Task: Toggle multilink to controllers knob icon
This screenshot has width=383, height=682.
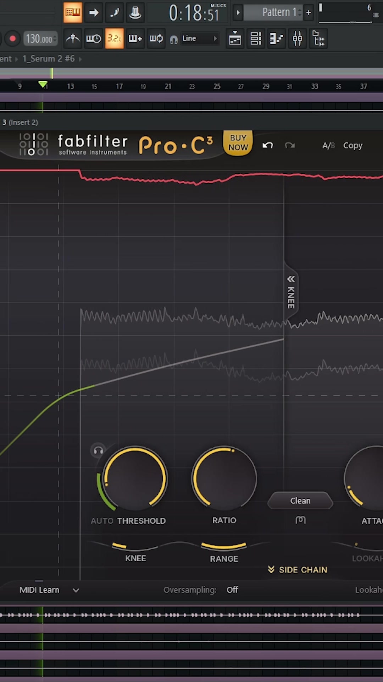Action: 135,12
